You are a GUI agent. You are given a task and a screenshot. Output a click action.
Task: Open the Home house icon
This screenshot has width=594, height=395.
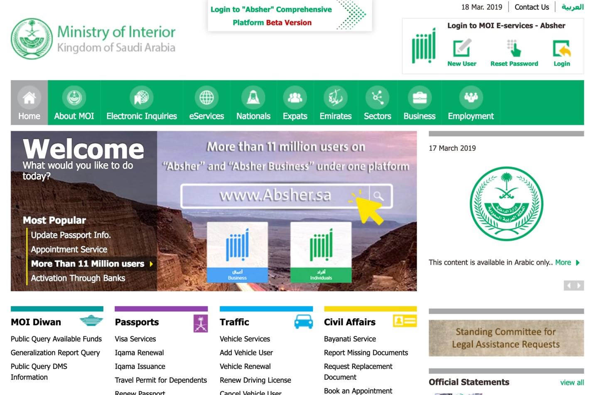pyautogui.click(x=29, y=98)
